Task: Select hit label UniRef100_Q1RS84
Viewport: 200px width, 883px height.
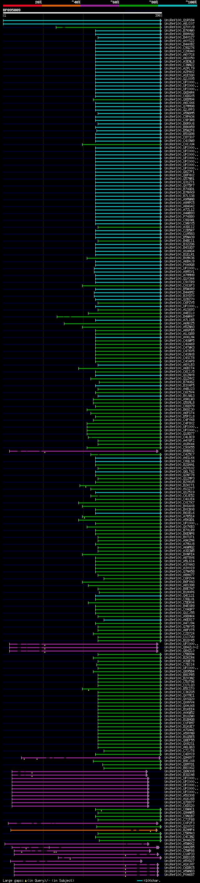Action: 179,20
